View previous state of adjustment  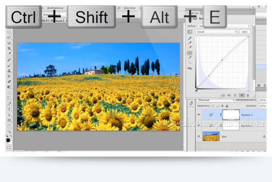(x=229, y=95)
